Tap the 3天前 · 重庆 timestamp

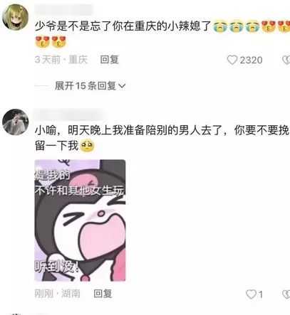(61, 60)
